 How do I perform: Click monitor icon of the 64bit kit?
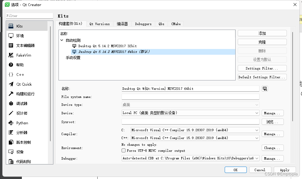(x=74, y=52)
